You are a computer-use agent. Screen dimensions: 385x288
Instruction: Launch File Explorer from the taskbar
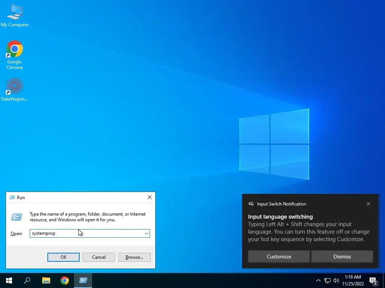tap(46, 280)
